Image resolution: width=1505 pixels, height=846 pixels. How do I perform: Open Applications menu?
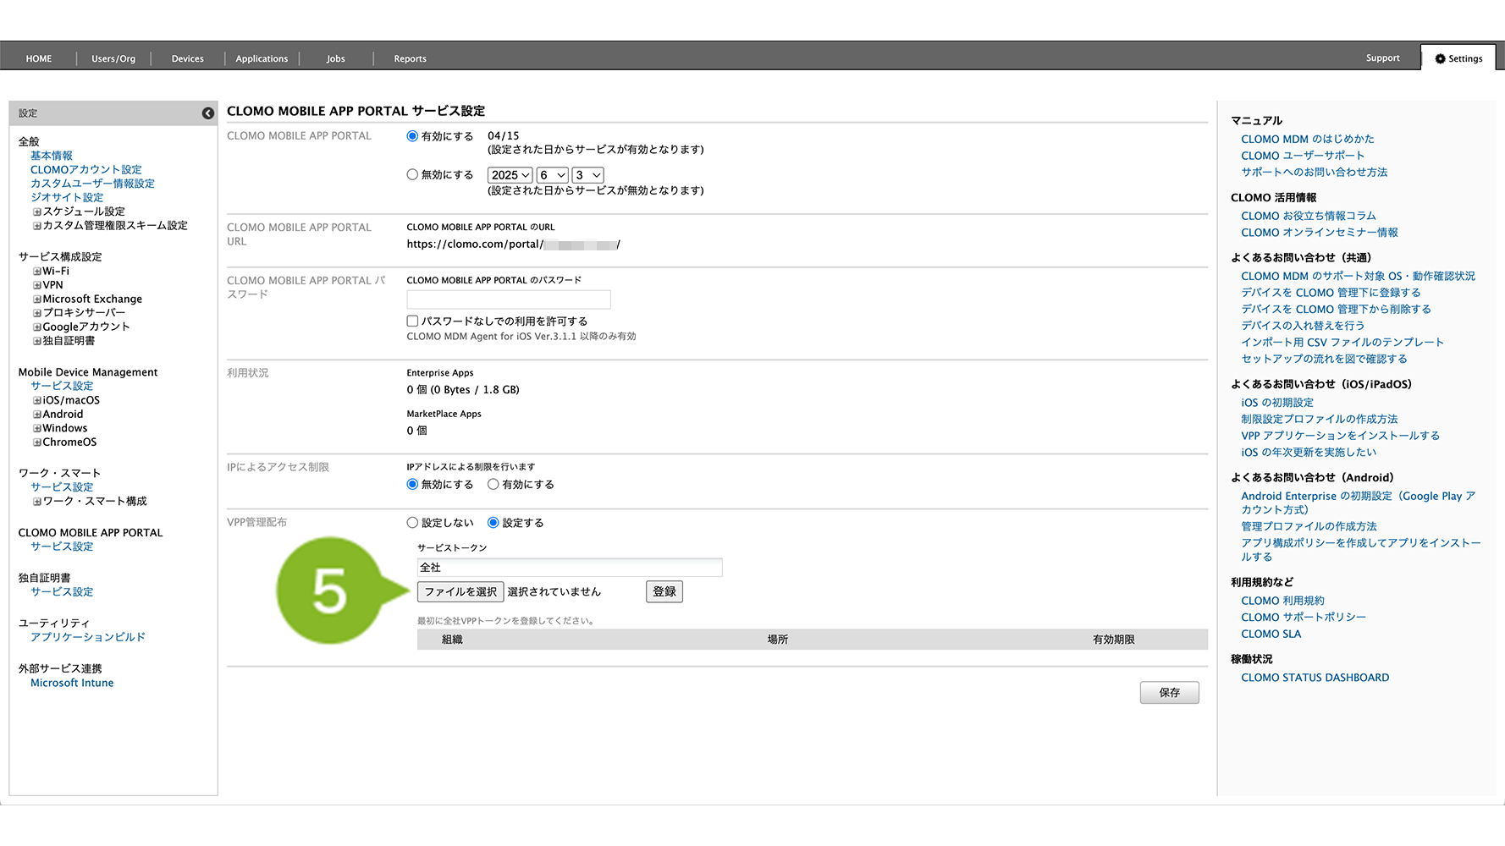pyautogui.click(x=262, y=58)
